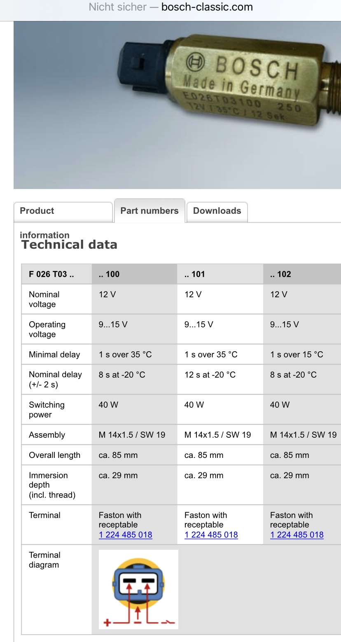Tap the bosch-classic.com address bar
The width and height of the screenshot is (341, 642).
click(170, 7)
